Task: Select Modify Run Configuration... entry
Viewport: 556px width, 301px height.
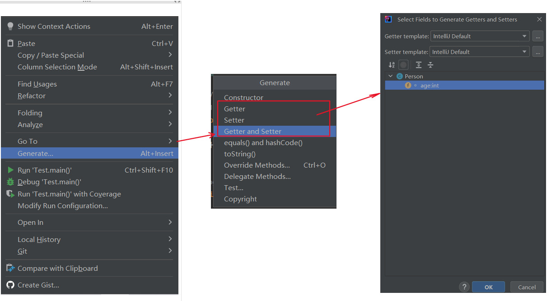Action: [89, 206]
